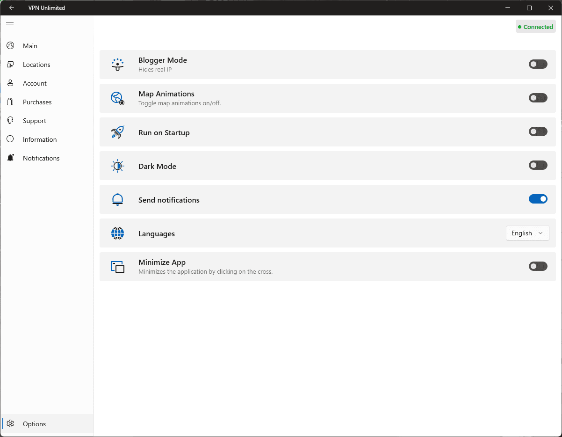Select the Purchases shopping bag icon

coord(10,102)
